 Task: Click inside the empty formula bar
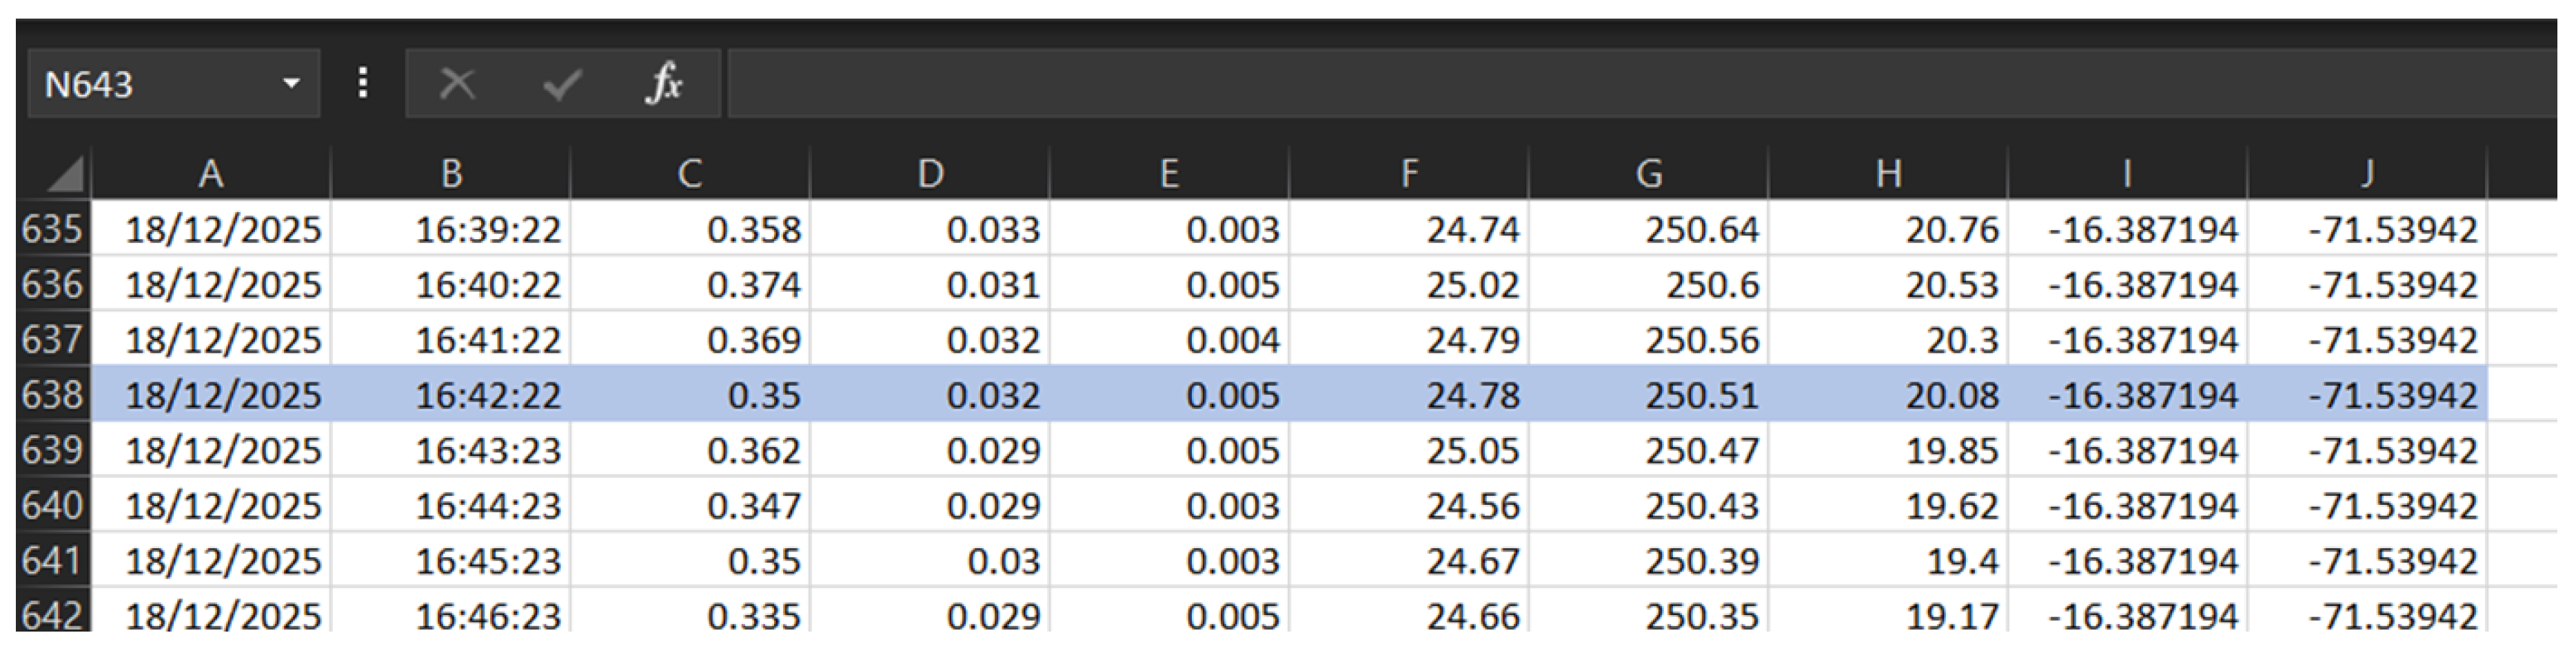point(1640,84)
